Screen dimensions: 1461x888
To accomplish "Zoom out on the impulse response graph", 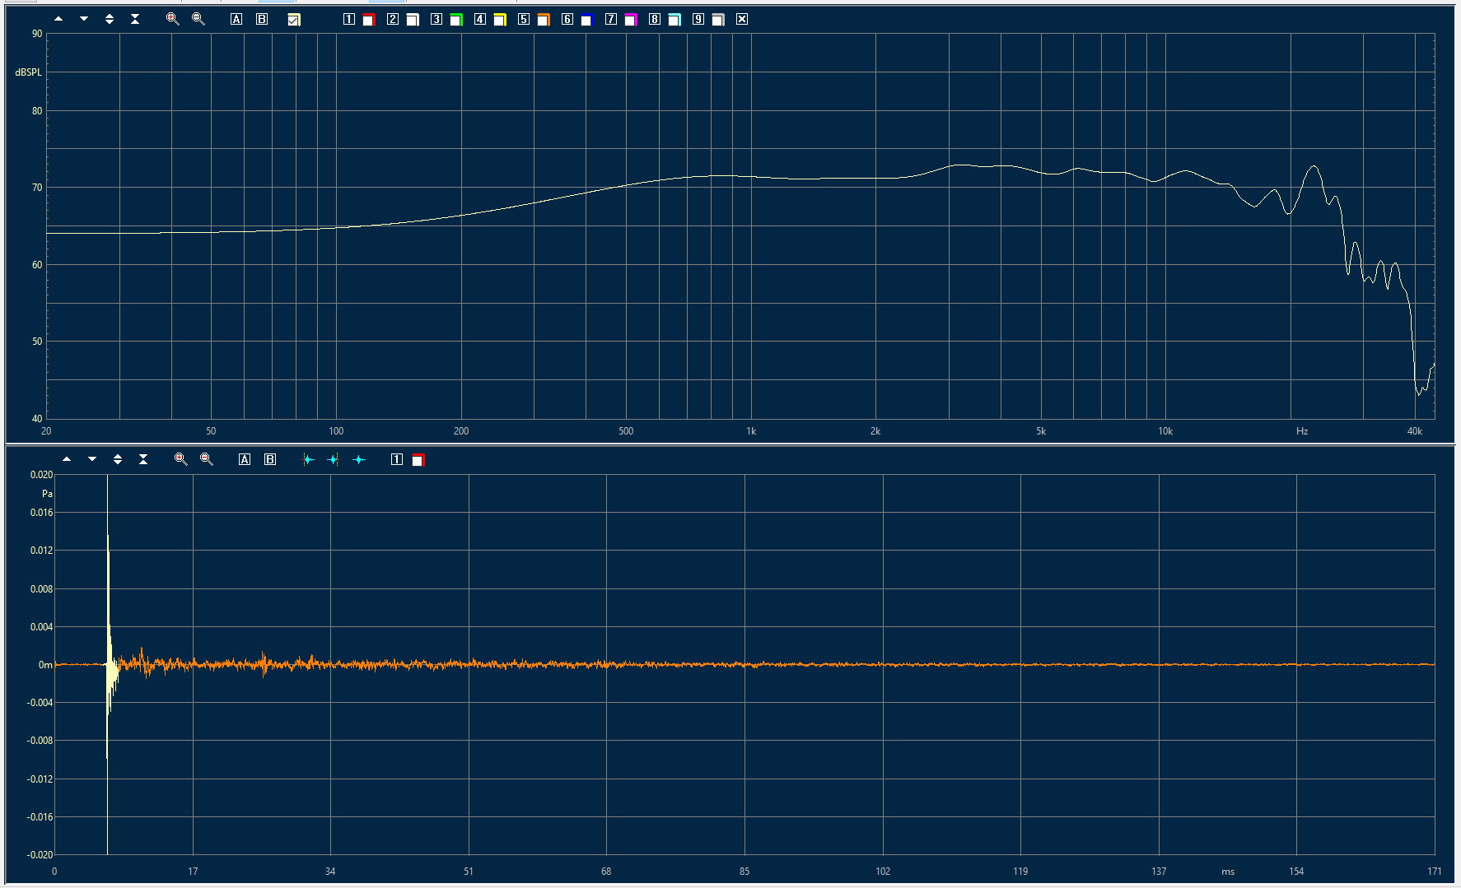I will 206,459.
